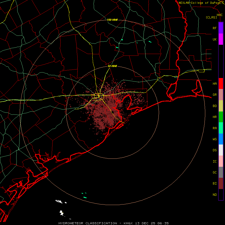Click the 'BD' legend label
225x225 pixels.
(x=214, y=106)
